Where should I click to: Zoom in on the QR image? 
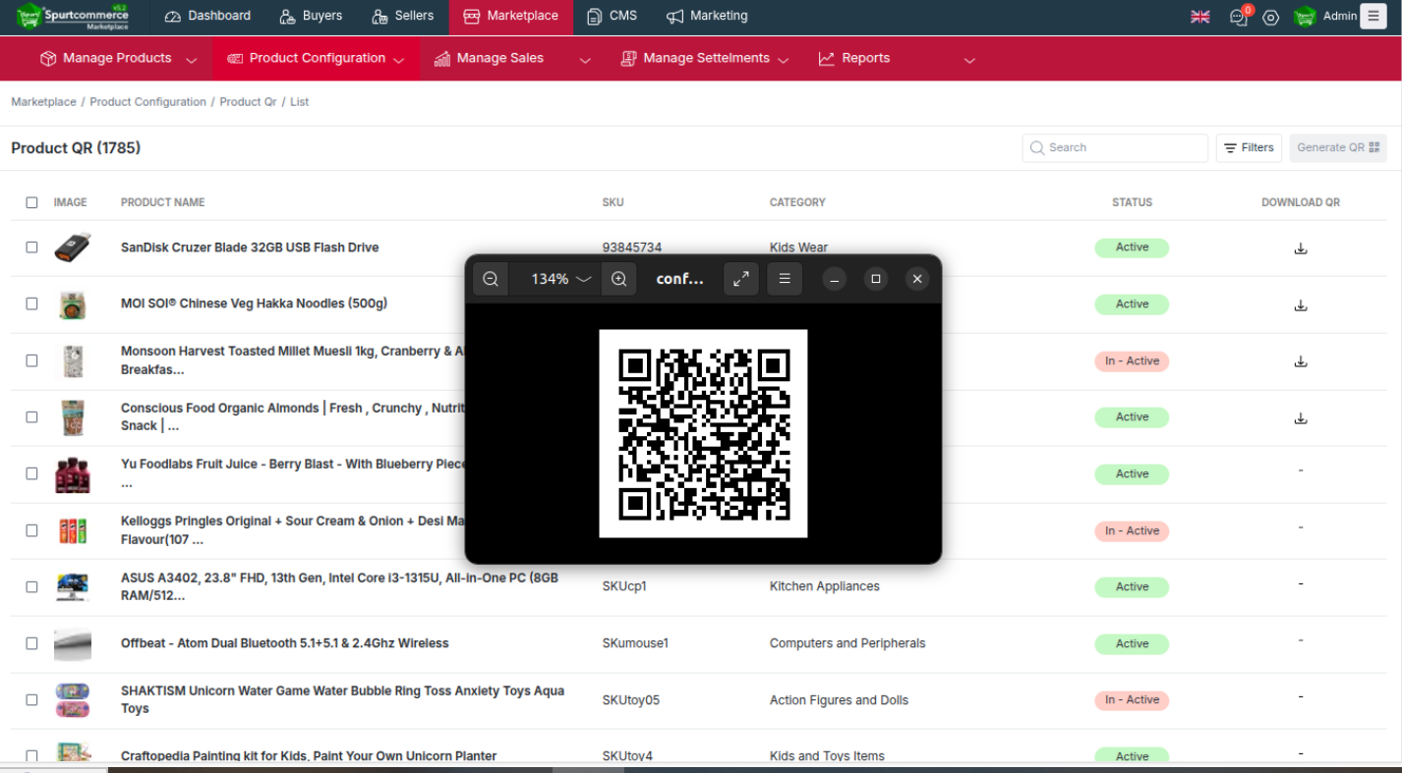pos(618,279)
